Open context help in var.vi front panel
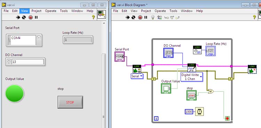The image size is (261, 128). click(x=93, y=17)
